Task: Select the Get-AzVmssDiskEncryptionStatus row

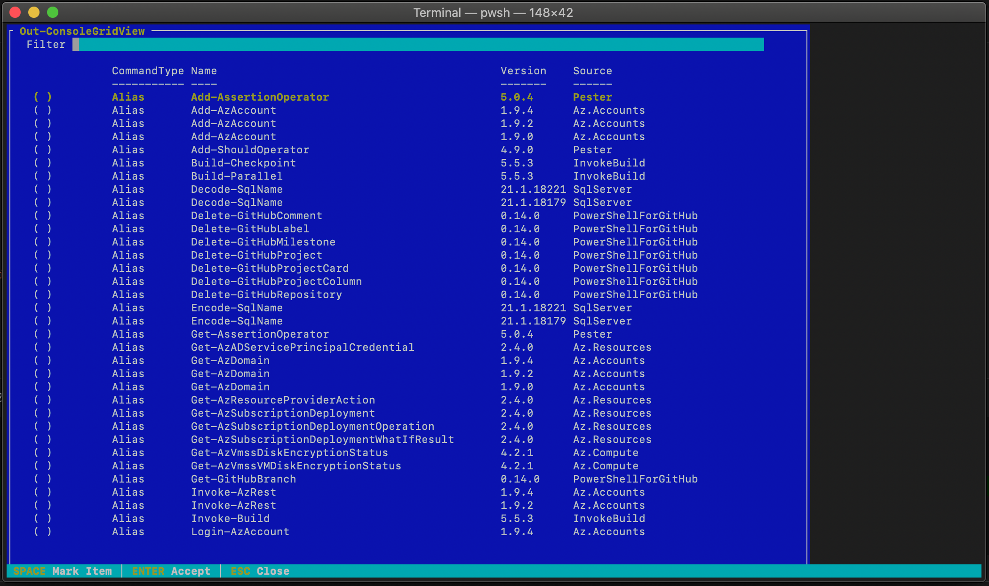Action: [290, 452]
